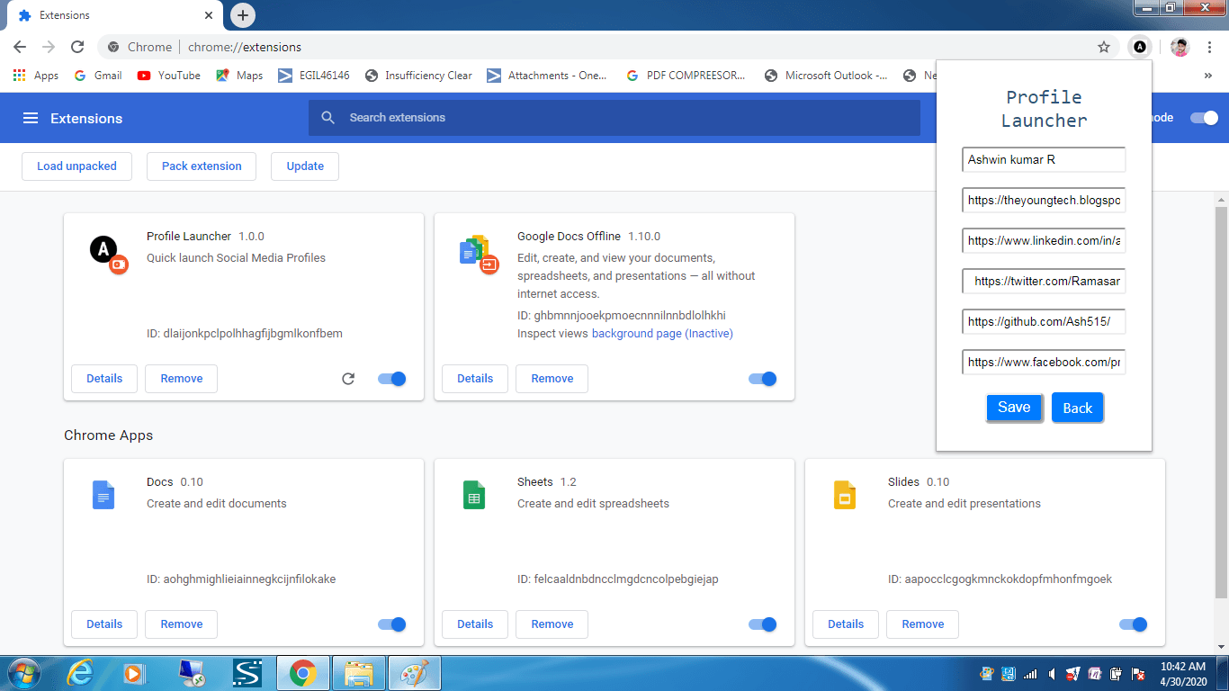Click Back in the Profile Launcher popup

[1077, 408]
